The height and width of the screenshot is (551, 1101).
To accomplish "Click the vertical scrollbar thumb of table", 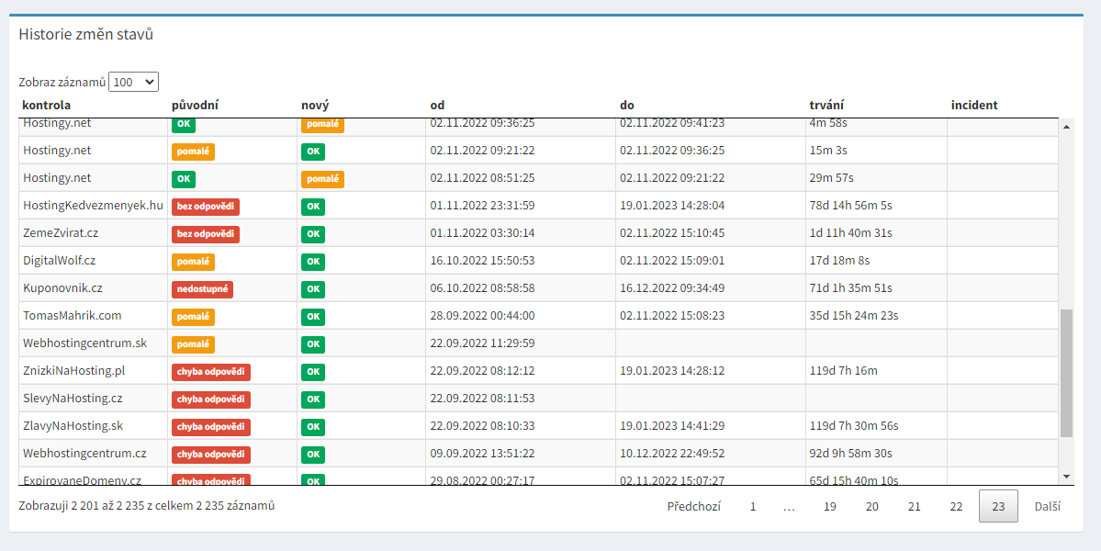I will click(1067, 372).
